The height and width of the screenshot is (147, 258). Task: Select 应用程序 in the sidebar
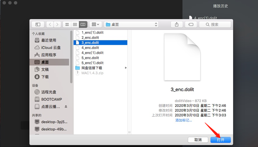49,55
